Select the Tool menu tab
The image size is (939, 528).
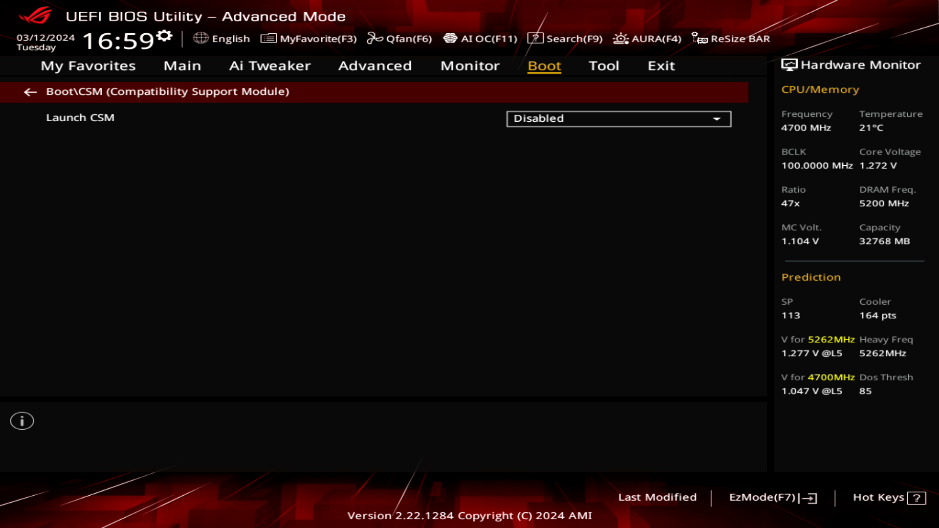[x=603, y=65]
